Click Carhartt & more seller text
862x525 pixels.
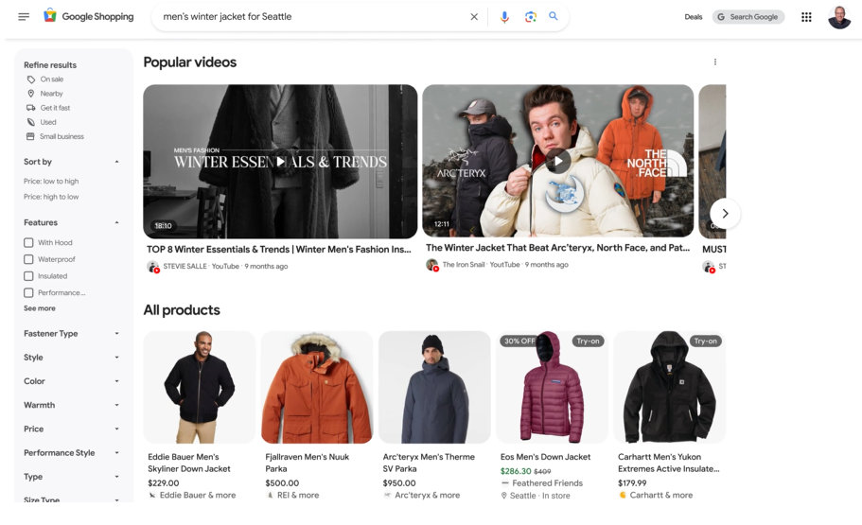pos(660,496)
